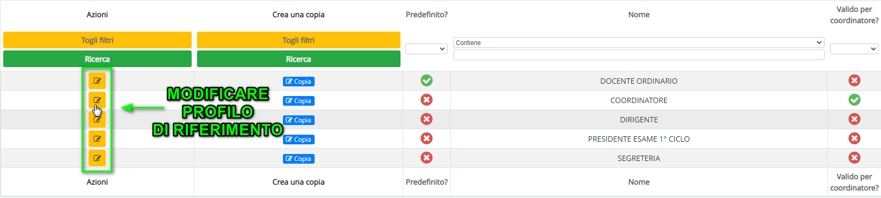This screenshot has height=198, width=881.
Task: Click red Predefinito cross for COORDINATORE
Action: click(427, 100)
